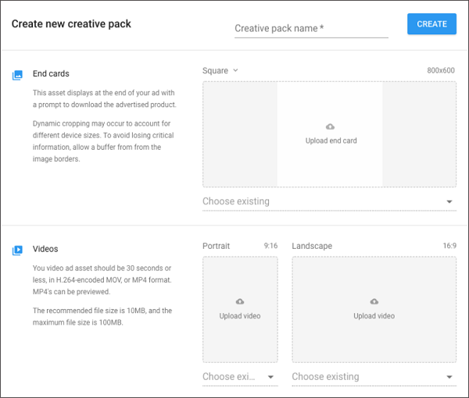Click the cloud icon in Landscape video box
The height and width of the screenshot is (398, 469).
pyautogui.click(x=374, y=302)
